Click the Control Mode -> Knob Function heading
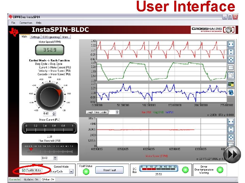 (x=49, y=60)
